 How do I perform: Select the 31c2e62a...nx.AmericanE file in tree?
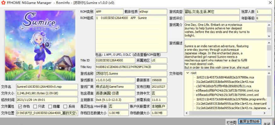click(x=231, y=104)
